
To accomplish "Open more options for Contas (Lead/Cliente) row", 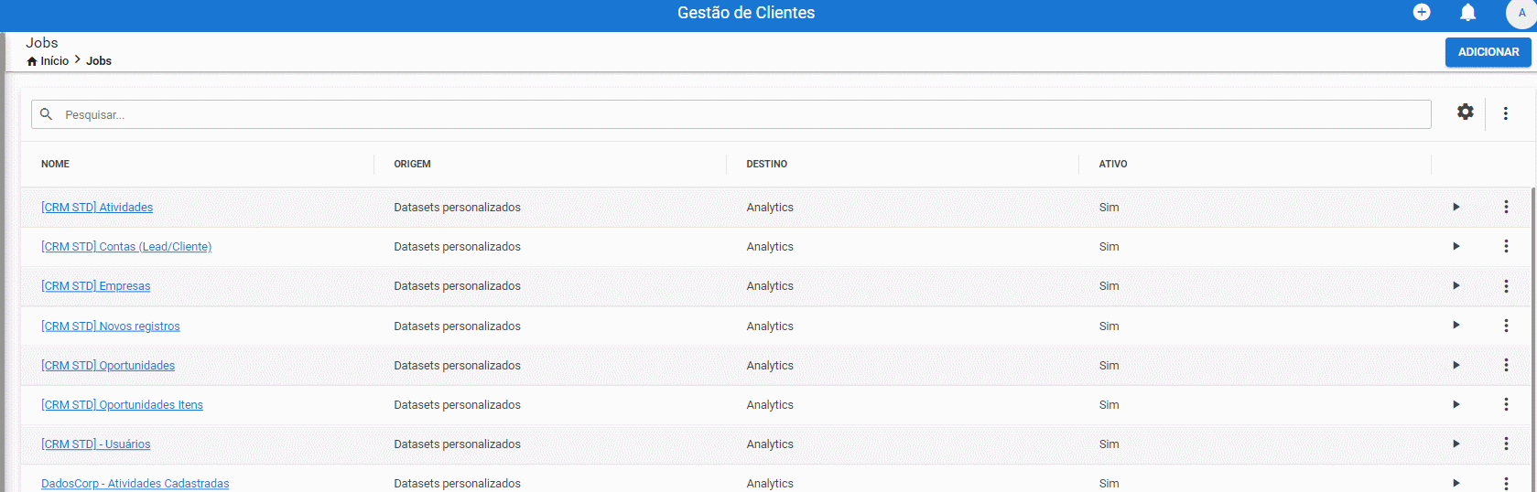I will (x=1506, y=246).
